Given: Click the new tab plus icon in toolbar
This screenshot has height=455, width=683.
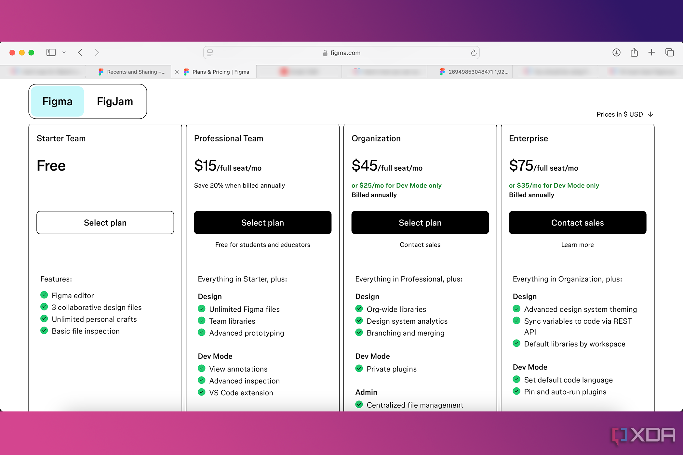Looking at the screenshot, I should point(651,53).
